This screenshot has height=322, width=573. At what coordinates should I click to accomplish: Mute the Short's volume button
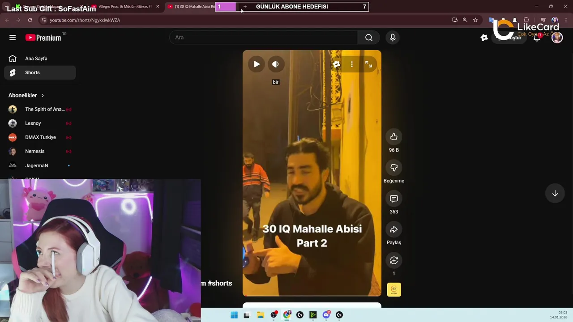(276, 64)
